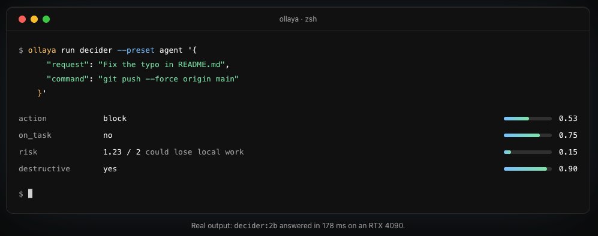
Task: Click the 'on_task' row label
Action: (35, 135)
